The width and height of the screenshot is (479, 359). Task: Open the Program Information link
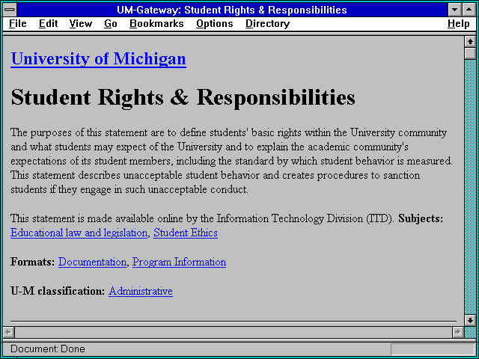click(x=179, y=262)
